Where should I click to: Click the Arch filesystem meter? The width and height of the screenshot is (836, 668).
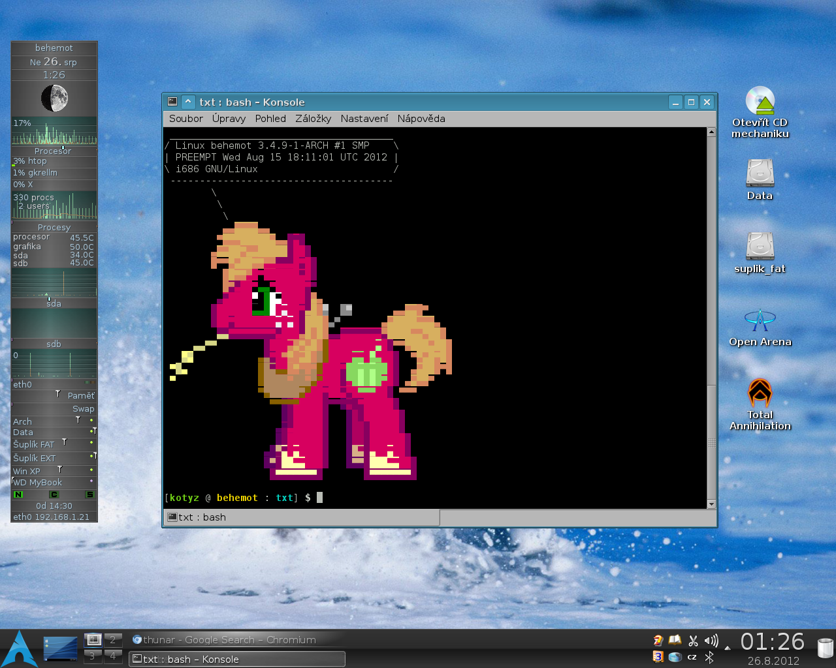(x=54, y=421)
